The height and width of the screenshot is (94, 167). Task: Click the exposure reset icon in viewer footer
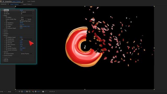click(35, 91)
